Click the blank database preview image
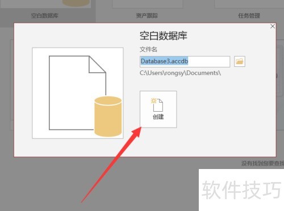284x211 pixels. [78, 93]
